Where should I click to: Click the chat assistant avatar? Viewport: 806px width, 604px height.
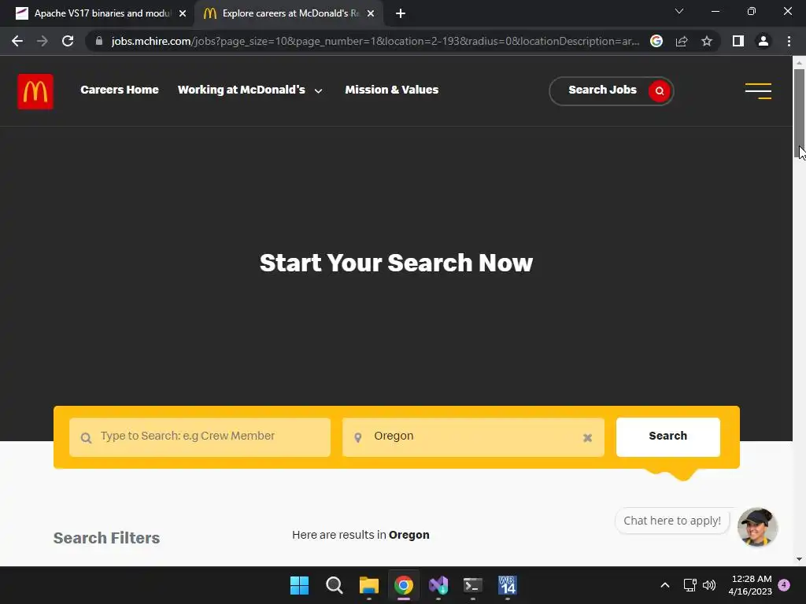coord(756,527)
